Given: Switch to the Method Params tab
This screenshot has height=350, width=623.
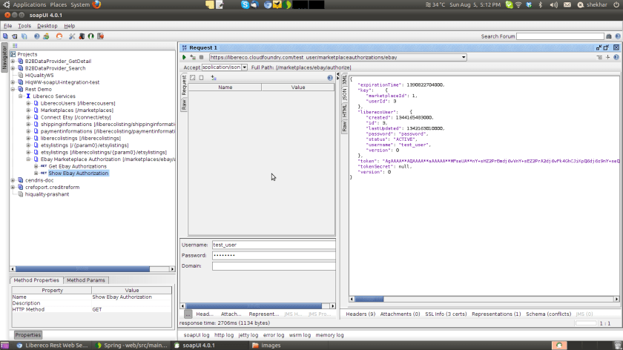Looking at the screenshot, I should (86, 280).
